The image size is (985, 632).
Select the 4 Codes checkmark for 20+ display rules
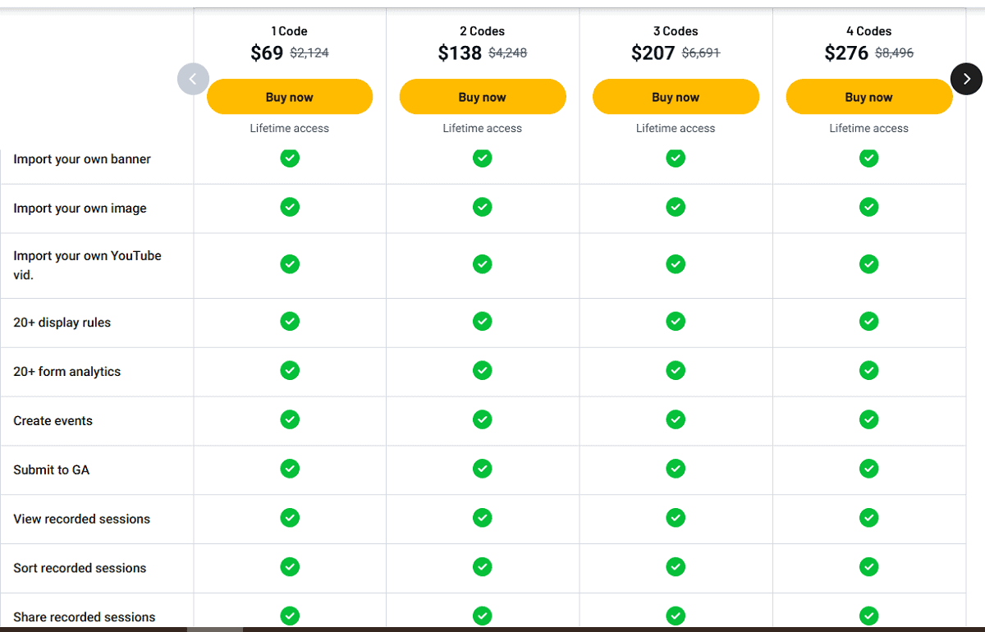click(868, 321)
